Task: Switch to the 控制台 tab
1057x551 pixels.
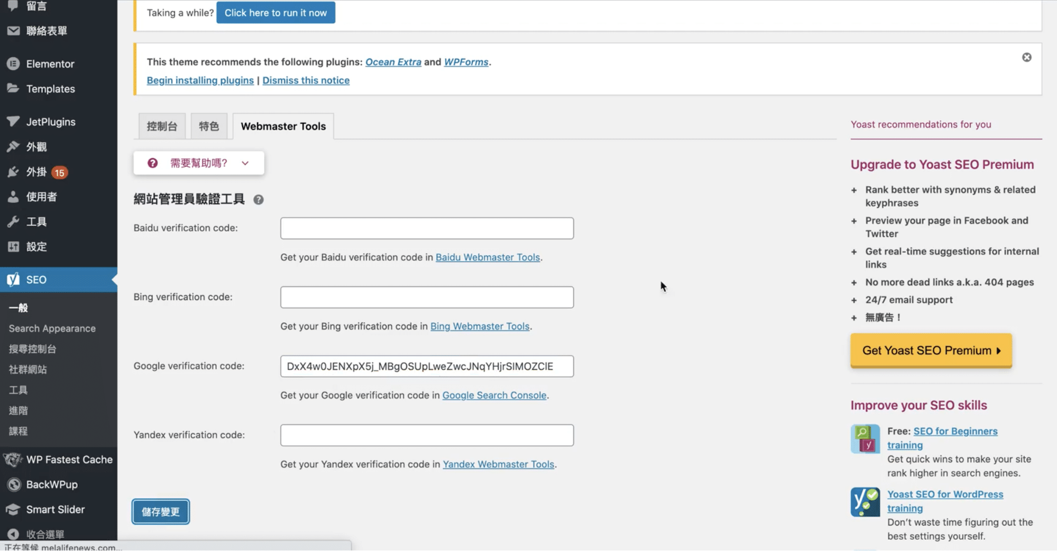Action: [x=162, y=126]
